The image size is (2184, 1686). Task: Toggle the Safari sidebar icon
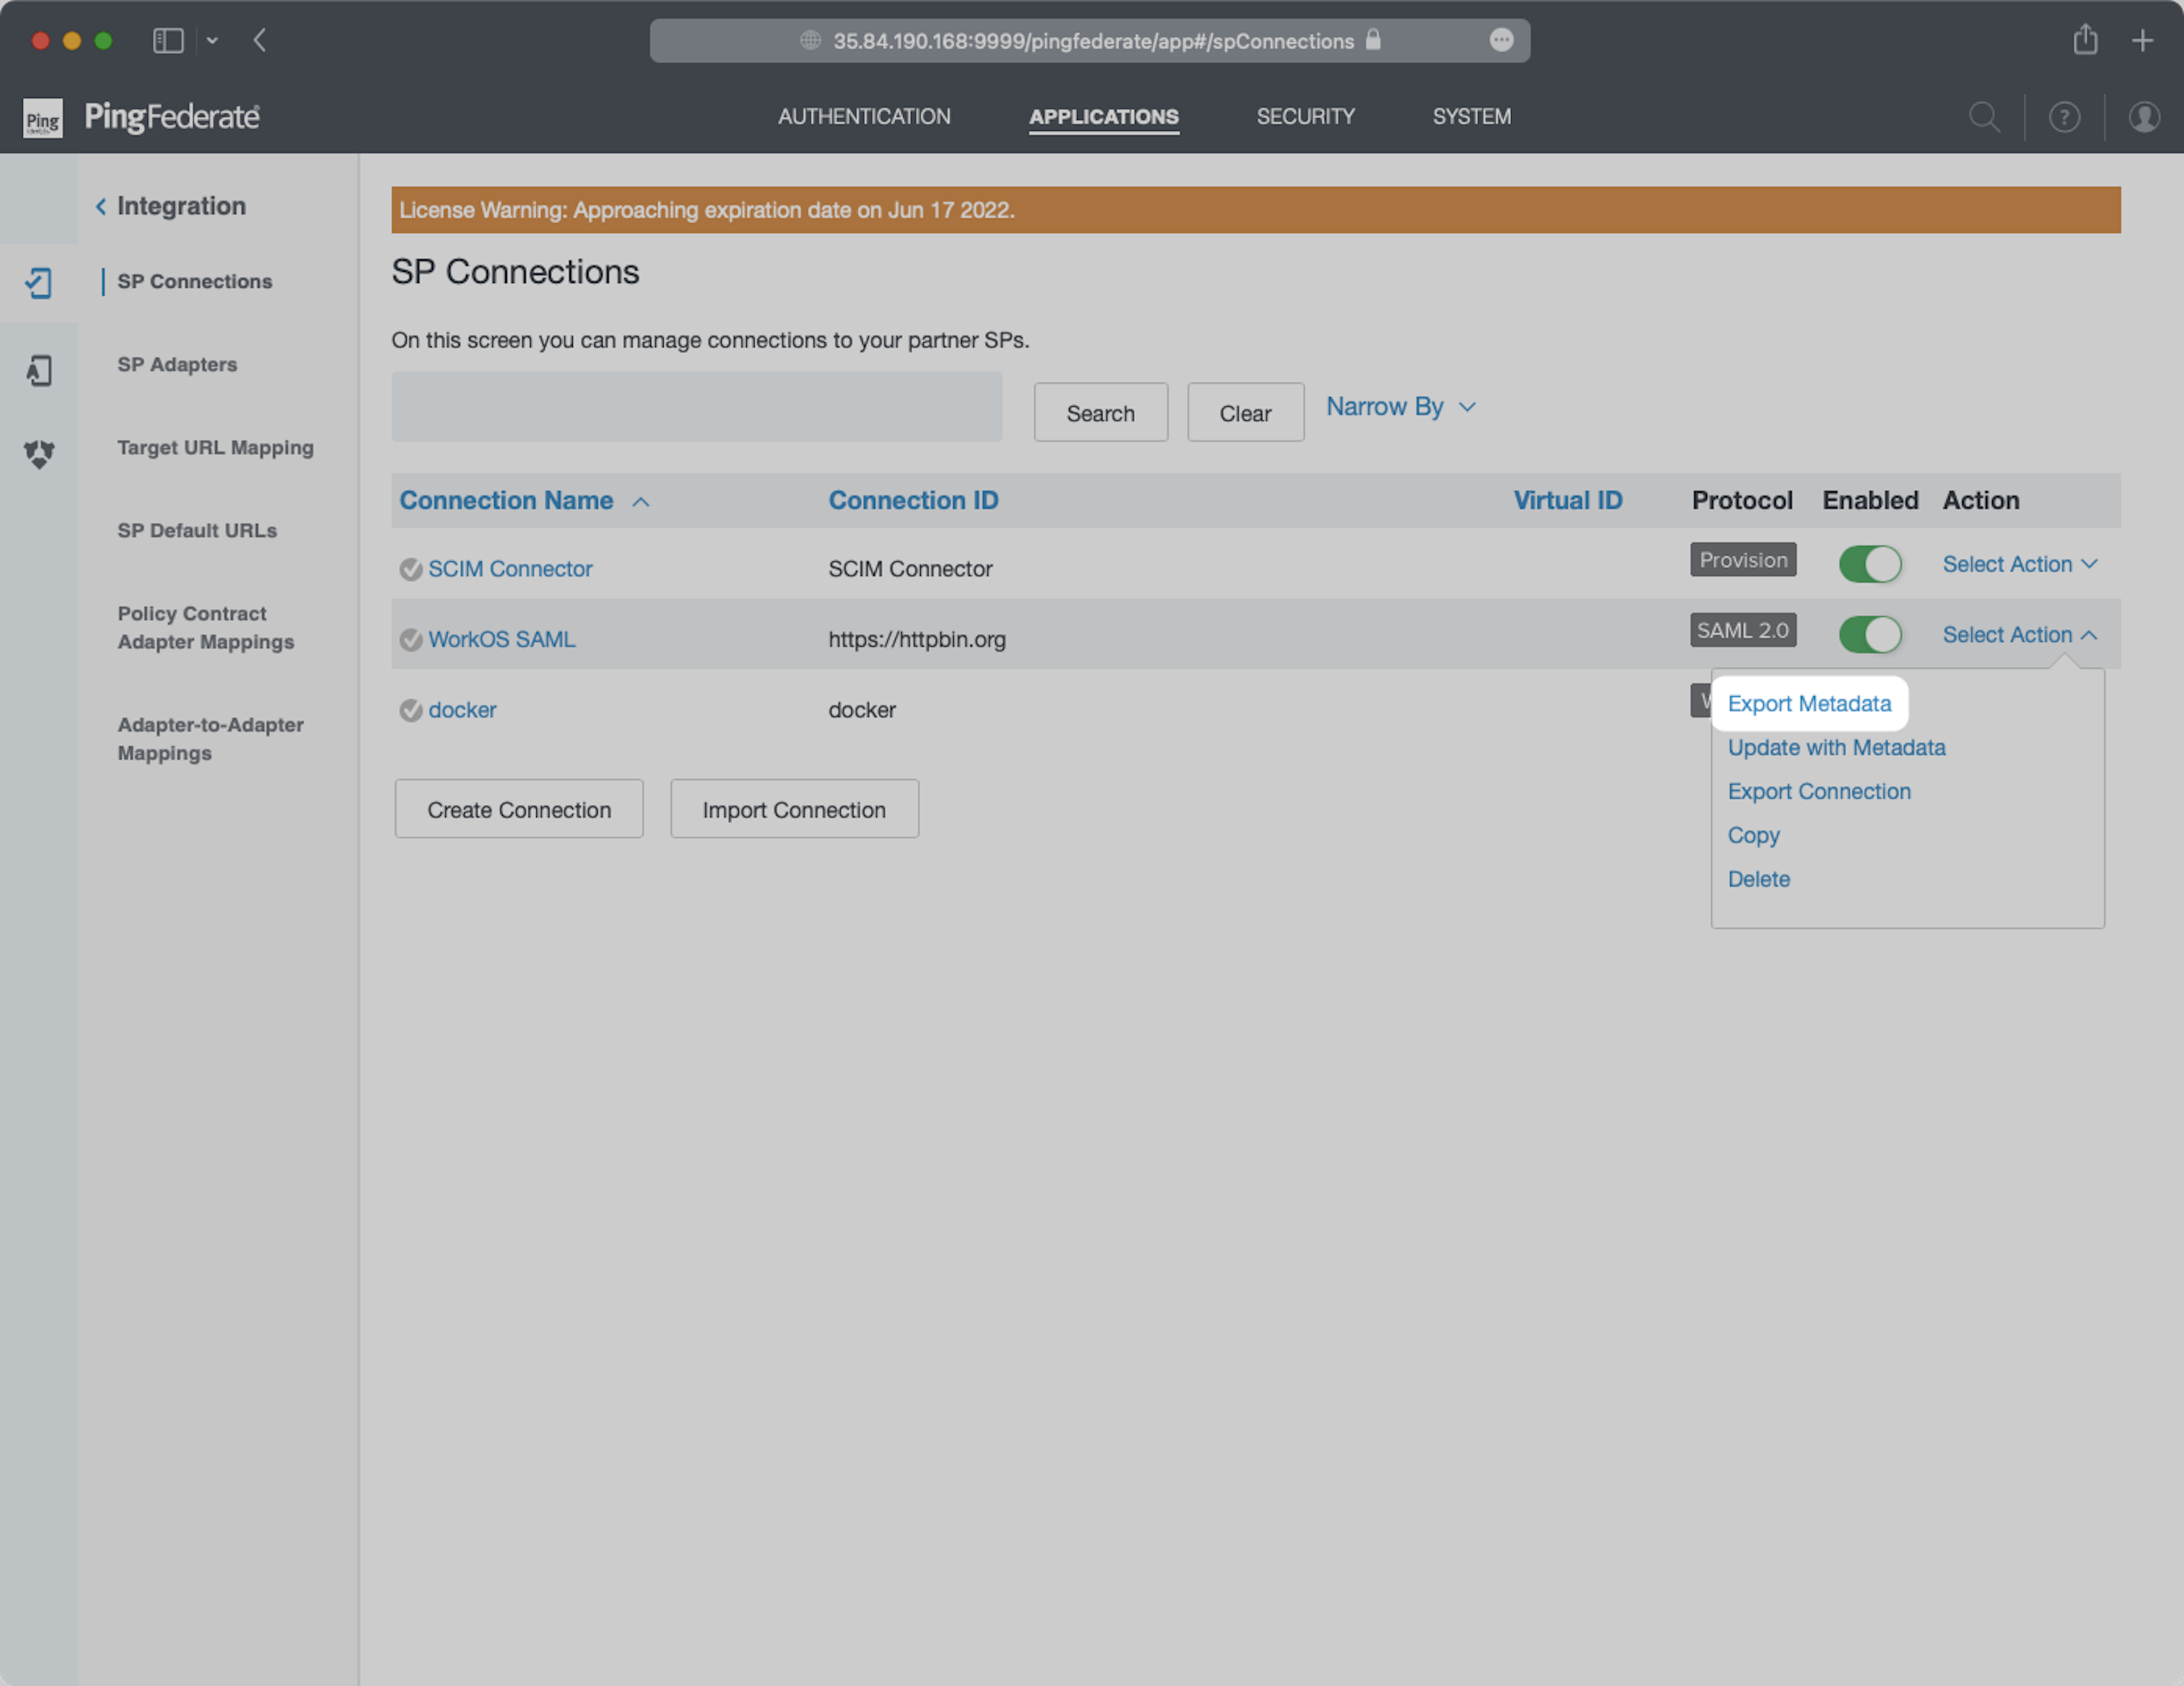tap(168, 40)
